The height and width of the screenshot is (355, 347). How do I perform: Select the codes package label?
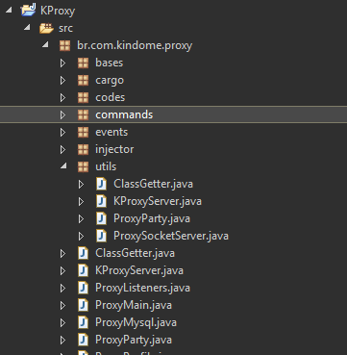[111, 97]
